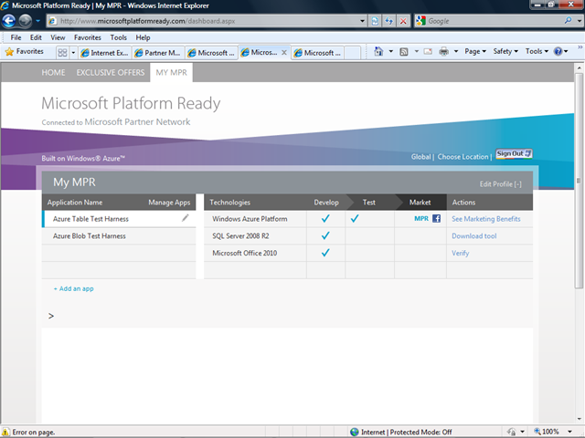Open the Page dropdown menu
The image size is (585, 438).
tap(475, 52)
